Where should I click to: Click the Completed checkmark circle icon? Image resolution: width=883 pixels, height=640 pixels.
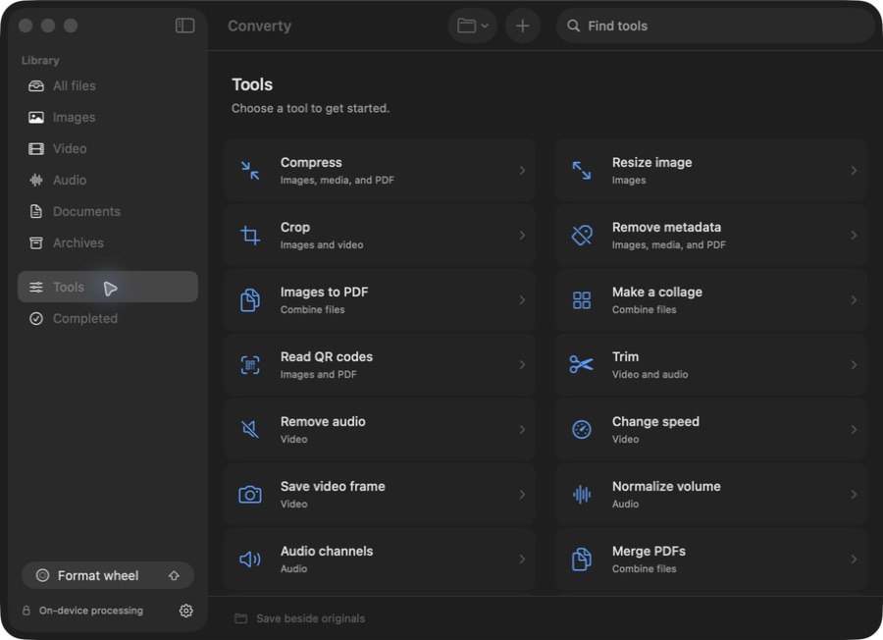pyautogui.click(x=36, y=319)
